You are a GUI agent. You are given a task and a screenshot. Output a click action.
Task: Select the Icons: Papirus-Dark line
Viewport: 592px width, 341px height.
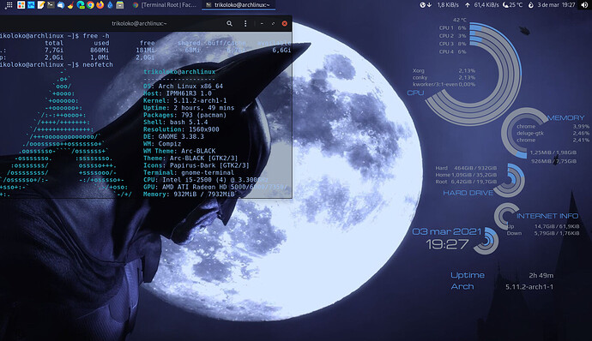pyautogui.click(x=196, y=165)
